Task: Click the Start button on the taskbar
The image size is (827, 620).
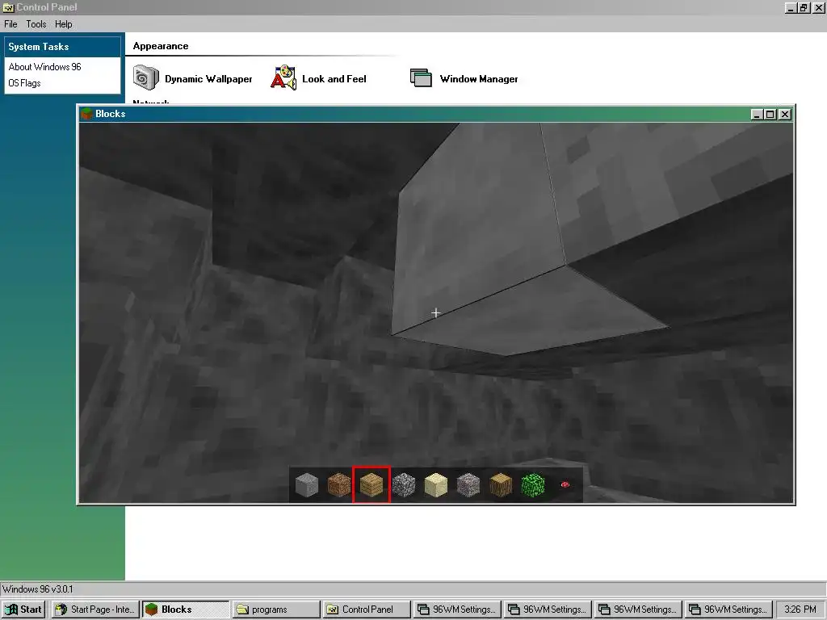Action: (23, 610)
